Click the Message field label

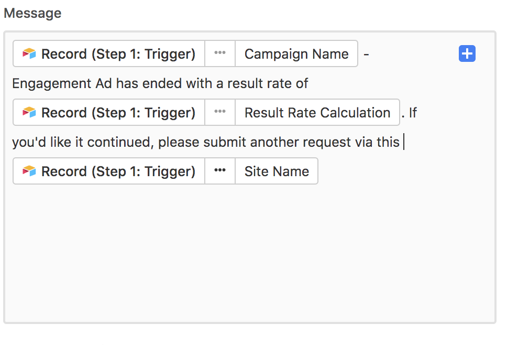click(x=32, y=13)
